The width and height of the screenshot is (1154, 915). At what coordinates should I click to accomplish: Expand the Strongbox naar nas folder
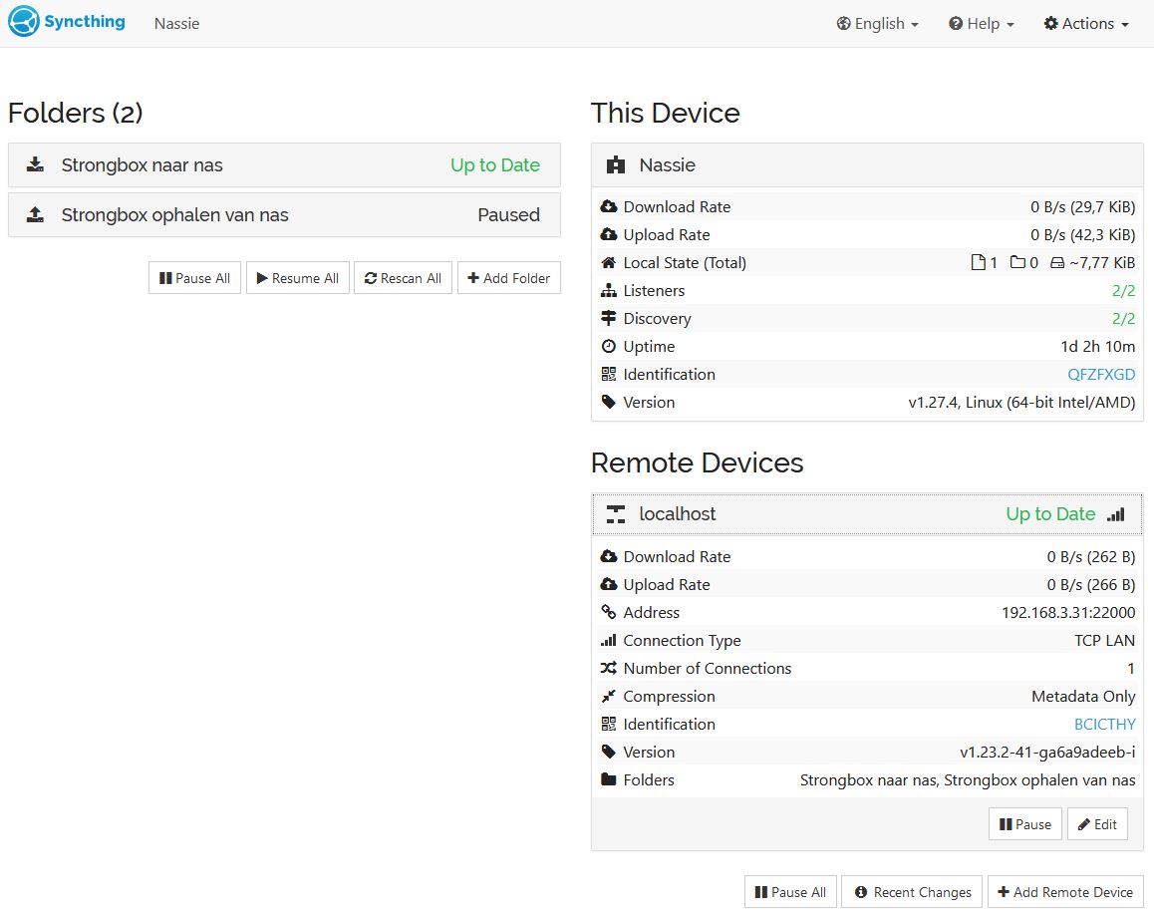pyautogui.click(x=284, y=164)
